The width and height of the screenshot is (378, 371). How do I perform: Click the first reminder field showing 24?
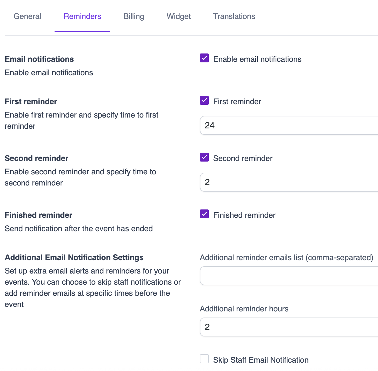(288, 126)
